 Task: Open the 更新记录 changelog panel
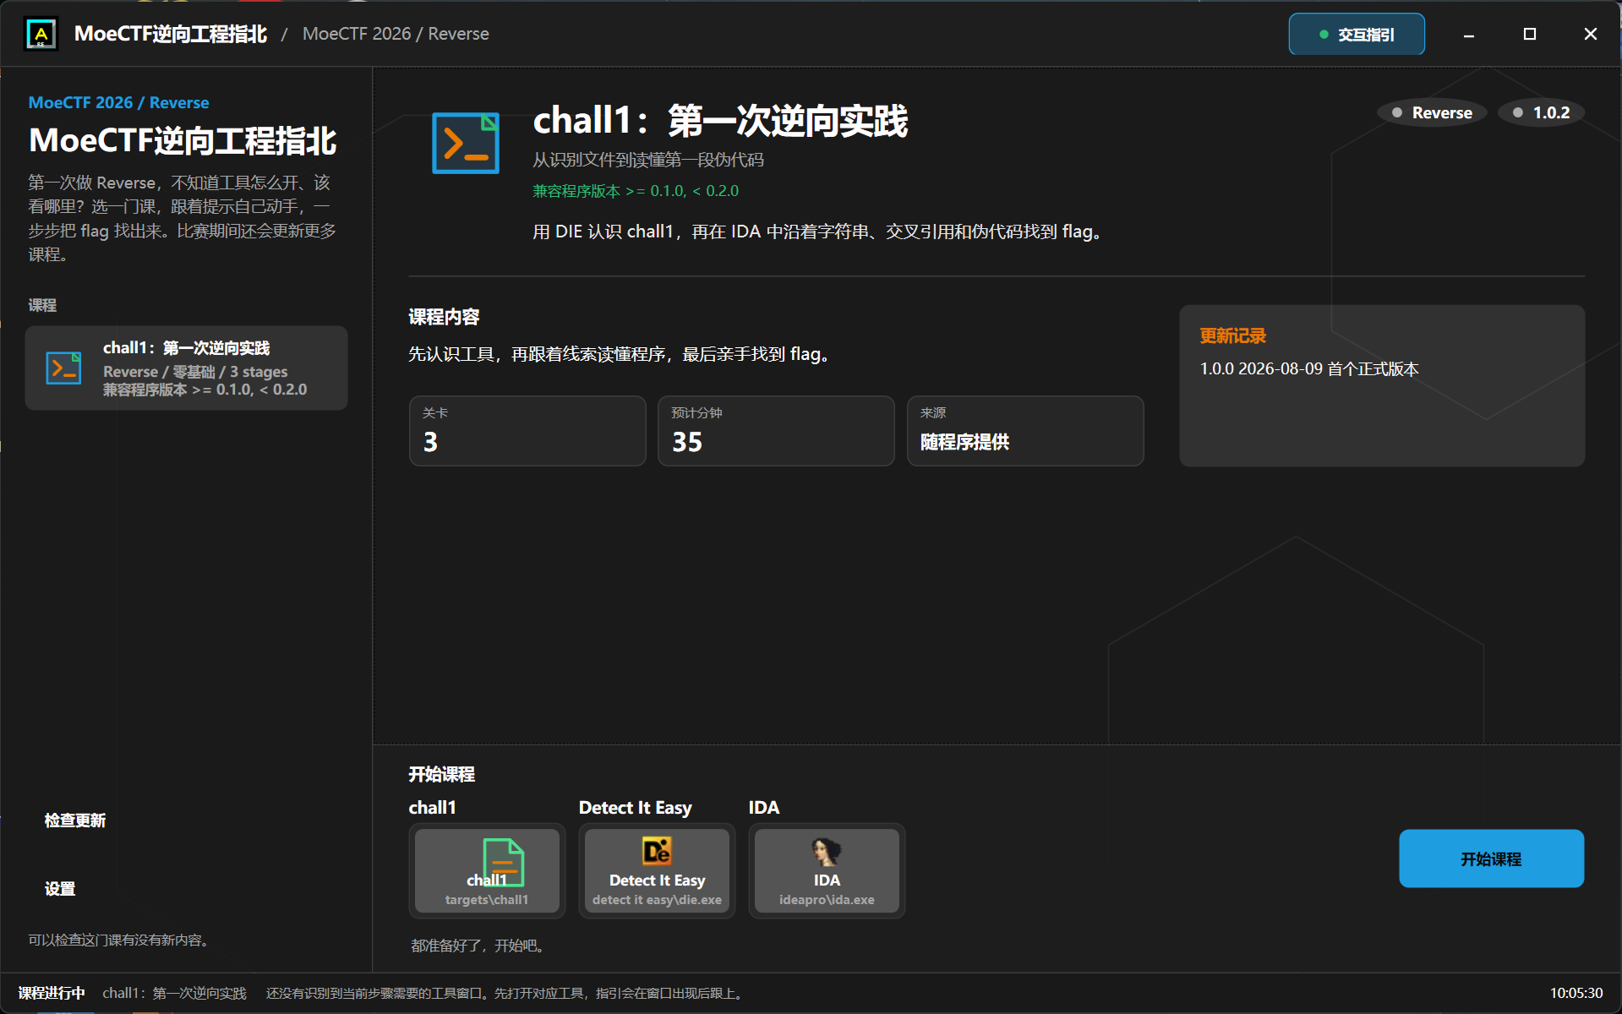[x=1382, y=385]
